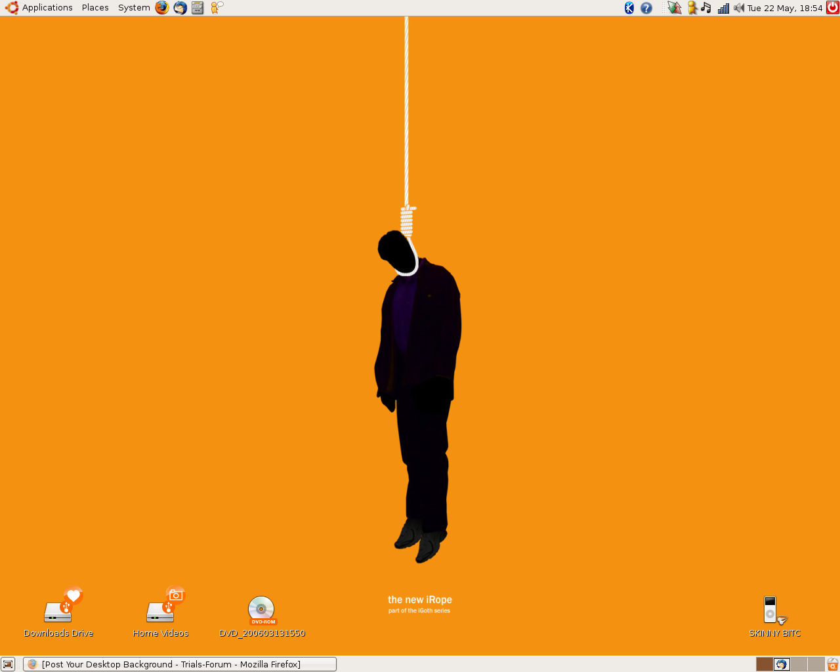This screenshot has height=672, width=840.
Task: Open the file cabinet drawer launcher
Action: coord(198,8)
